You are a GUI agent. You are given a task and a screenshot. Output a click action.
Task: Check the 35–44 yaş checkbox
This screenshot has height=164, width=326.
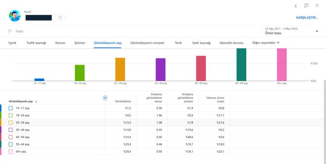11,130
